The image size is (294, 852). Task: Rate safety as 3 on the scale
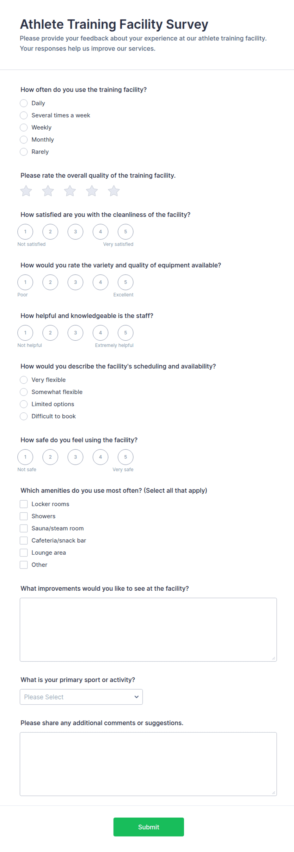76,457
